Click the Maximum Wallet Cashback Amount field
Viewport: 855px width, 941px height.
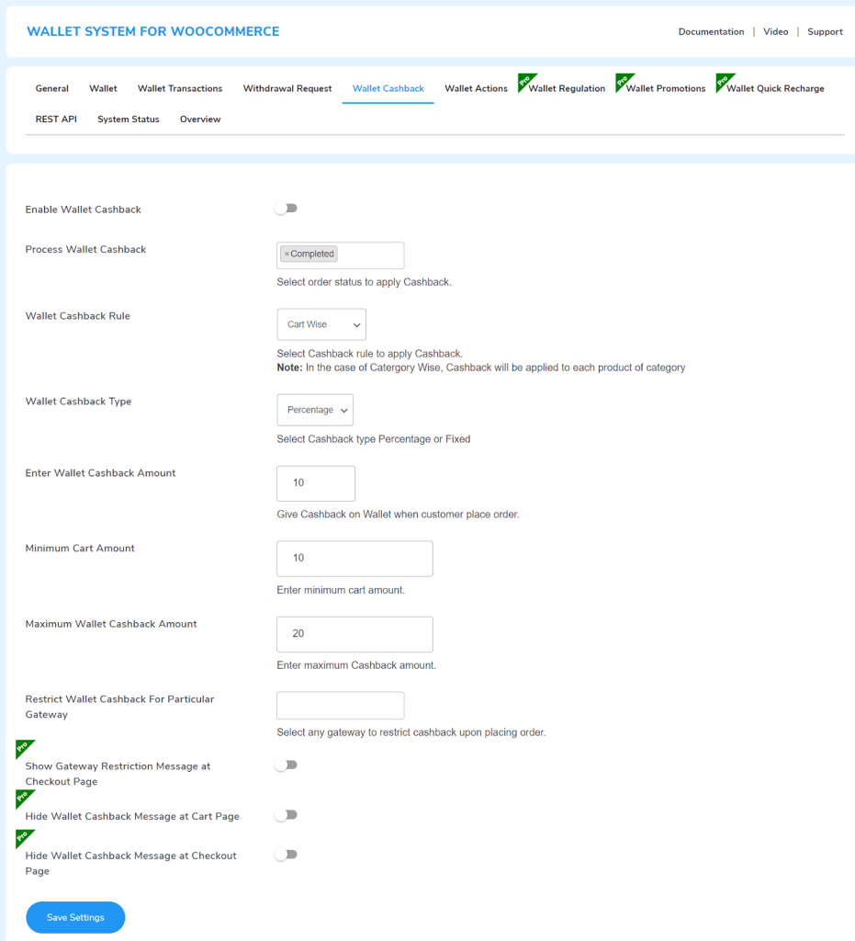pyautogui.click(x=355, y=634)
